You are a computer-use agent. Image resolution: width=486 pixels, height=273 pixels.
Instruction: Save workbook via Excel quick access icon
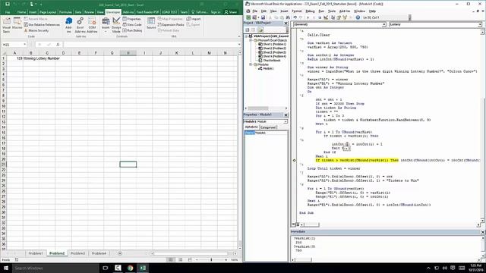[7, 5]
